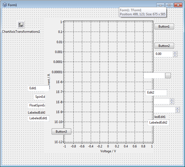Click down arrow of 0.00 spin box
Viewport: 185px width, 167px height.
pos(175,55)
